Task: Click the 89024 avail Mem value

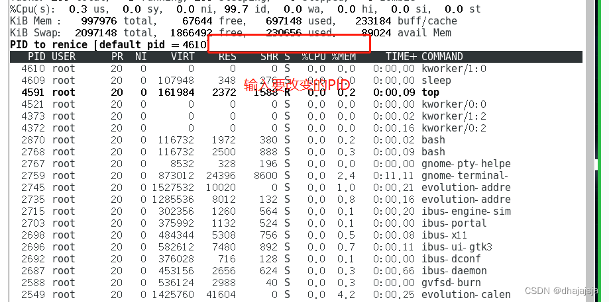Action: pyautogui.click(x=376, y=33)
